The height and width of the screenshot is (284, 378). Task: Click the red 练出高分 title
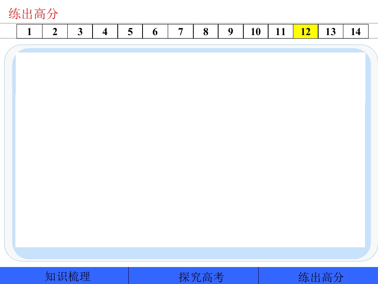coord(33,13)
